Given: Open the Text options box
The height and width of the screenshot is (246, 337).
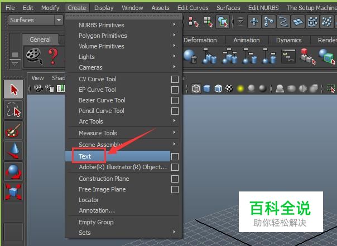Looking at the screenshot, I should pyautogui.click(x=175, y=156).
